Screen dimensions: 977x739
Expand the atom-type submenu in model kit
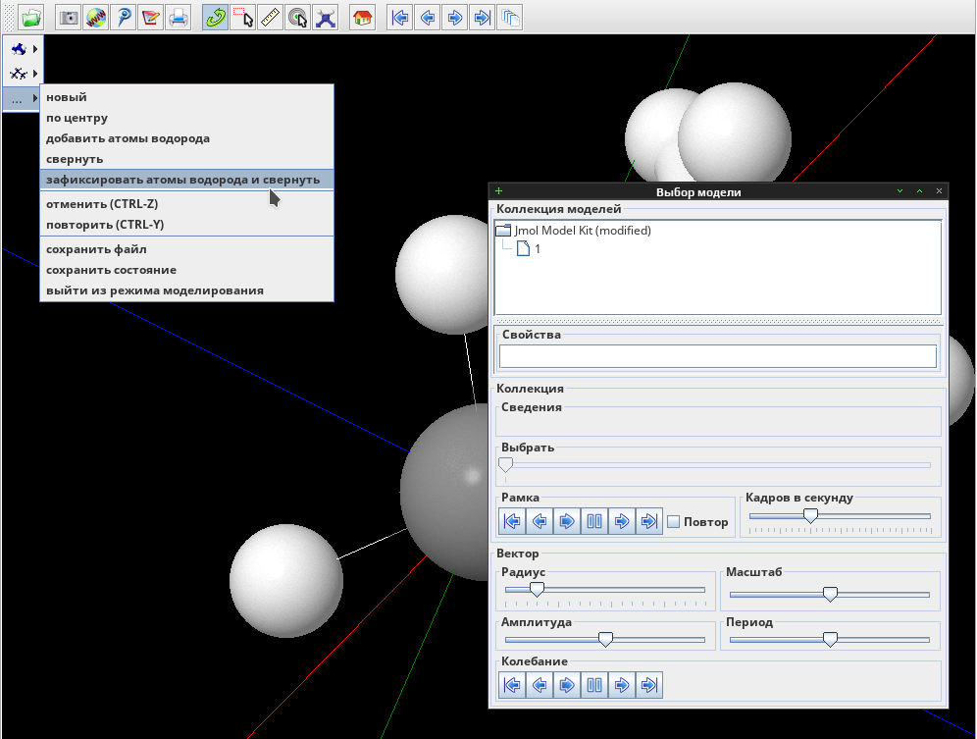pos(22,49)
